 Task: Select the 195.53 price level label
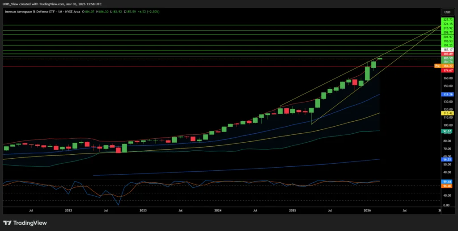coord(448,41)
